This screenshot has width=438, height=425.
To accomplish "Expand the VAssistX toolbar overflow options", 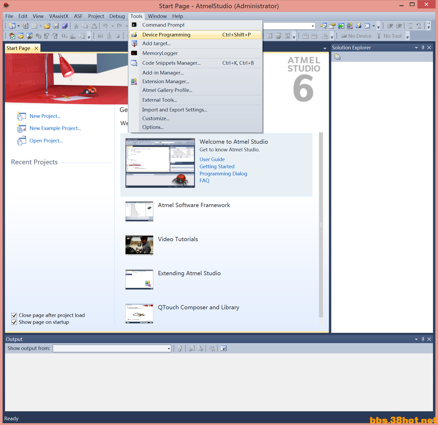I will pos(89,36).
